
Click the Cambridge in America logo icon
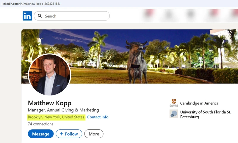174,103
